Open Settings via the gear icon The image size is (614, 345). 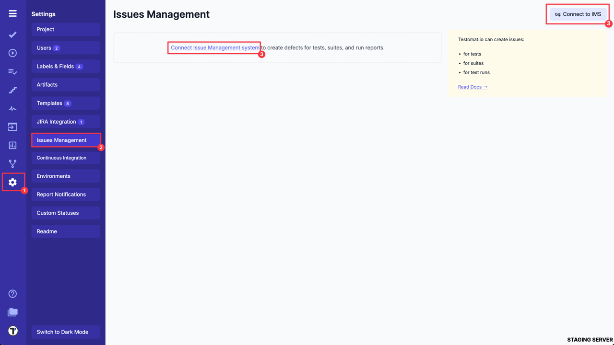point(13,182)
